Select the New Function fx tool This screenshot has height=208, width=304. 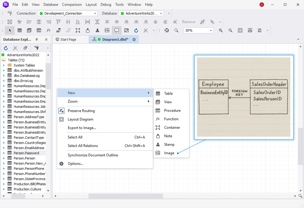click(x=48, y=30)
